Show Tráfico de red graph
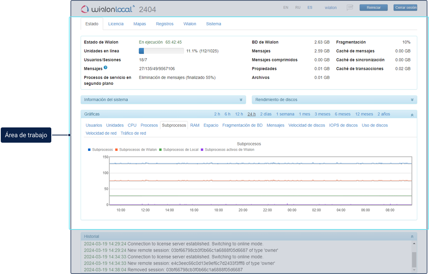Screen dimensions: 429x274 point(133,133)
